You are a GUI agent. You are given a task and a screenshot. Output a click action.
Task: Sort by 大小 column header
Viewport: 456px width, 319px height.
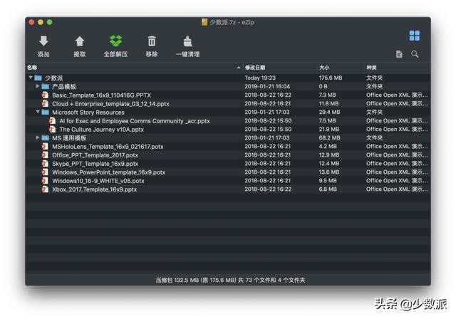click(324, 68)
